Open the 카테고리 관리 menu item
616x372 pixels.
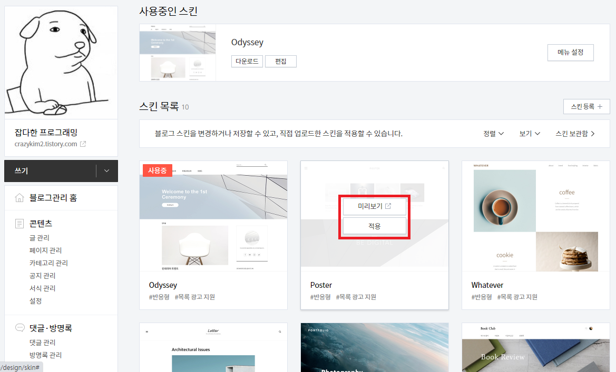tap(48, 263)
